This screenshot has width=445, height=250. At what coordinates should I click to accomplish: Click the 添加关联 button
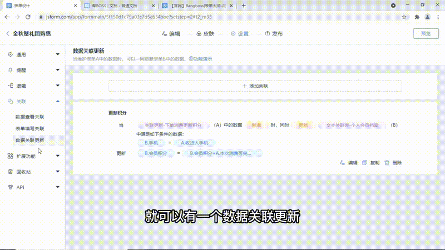(x=255, y=86)
